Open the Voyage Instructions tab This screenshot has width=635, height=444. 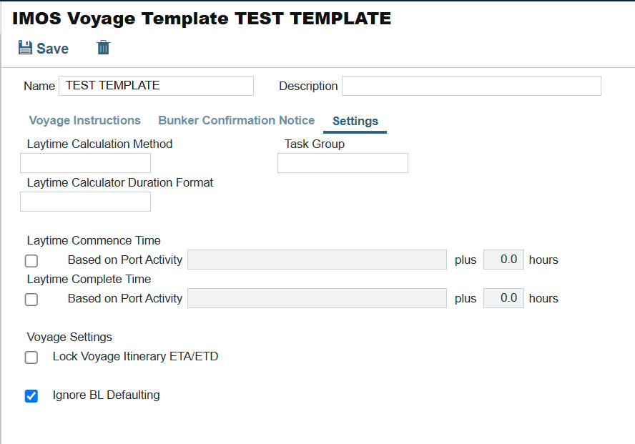[84, 120]
